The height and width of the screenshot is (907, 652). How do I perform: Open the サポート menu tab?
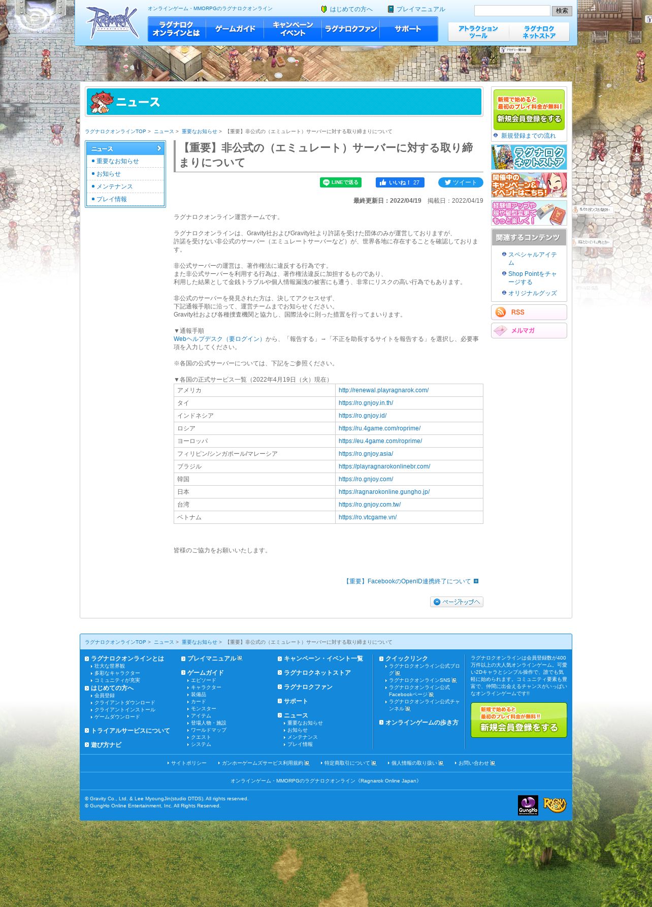(408, 29)
